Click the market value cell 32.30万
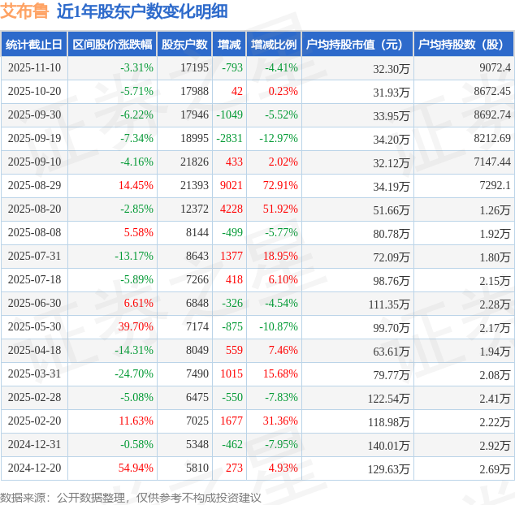This screenshot has height=505, width=515. (x=392, y=69)
